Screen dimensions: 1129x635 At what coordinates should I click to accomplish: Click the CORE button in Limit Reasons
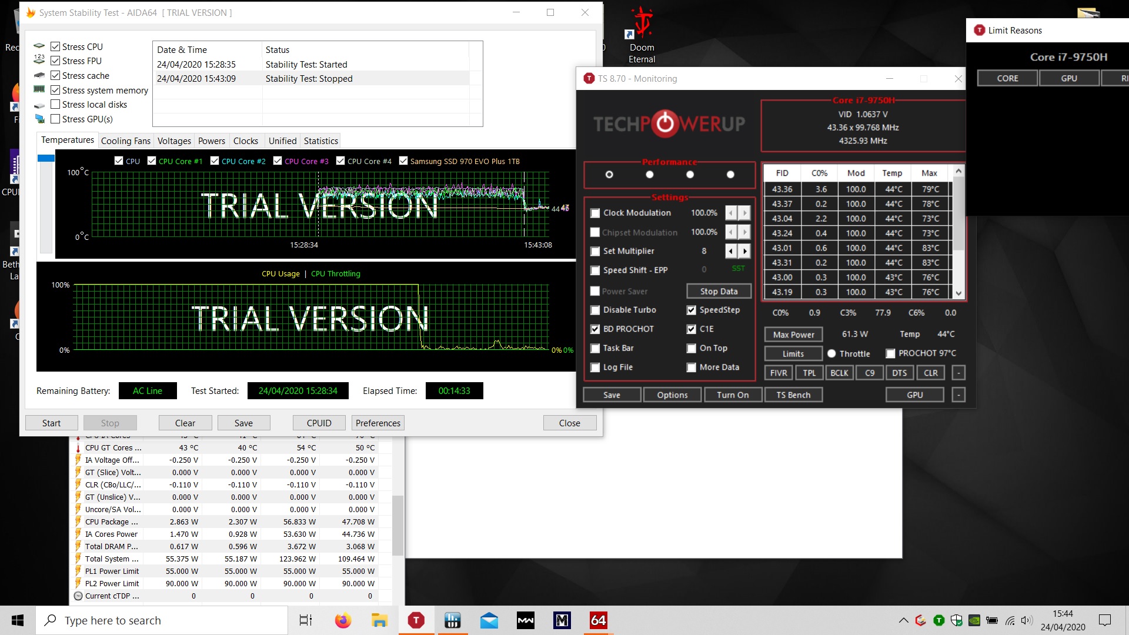(1007, 78)
